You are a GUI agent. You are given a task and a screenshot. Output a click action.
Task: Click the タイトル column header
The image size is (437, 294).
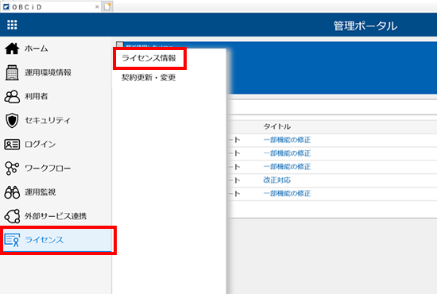pos(277,126)
